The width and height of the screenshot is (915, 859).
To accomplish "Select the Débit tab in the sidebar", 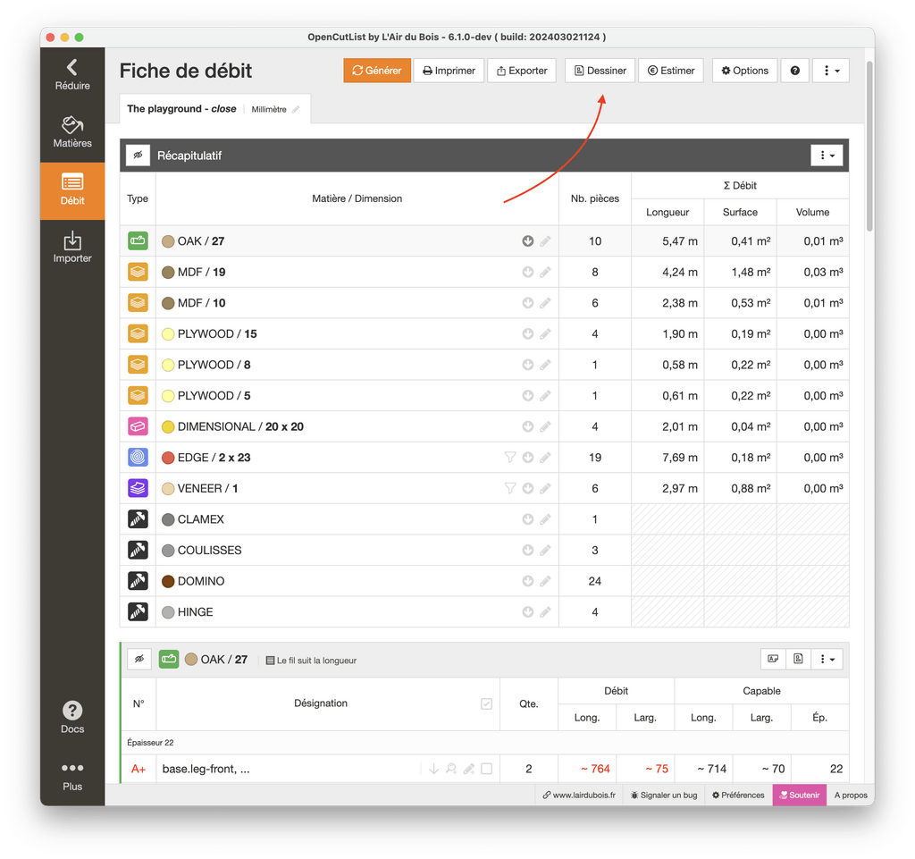I will [72, 190].
